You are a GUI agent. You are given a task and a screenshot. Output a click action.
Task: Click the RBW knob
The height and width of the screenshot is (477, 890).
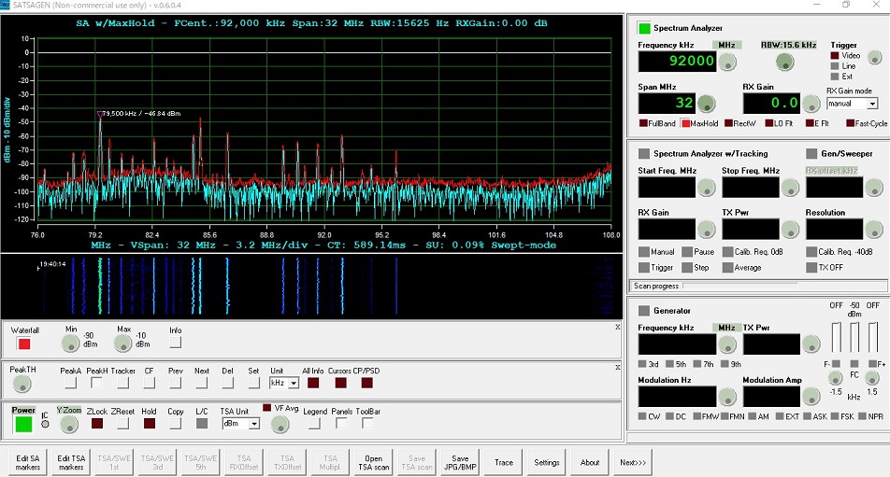785,62
